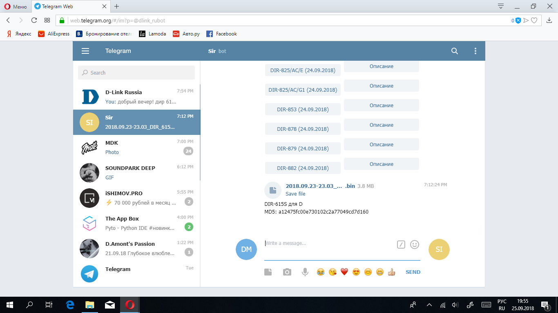
Task: Insert the blushing smile emoji
Action: pyautogui.click(x=368, y=272)
